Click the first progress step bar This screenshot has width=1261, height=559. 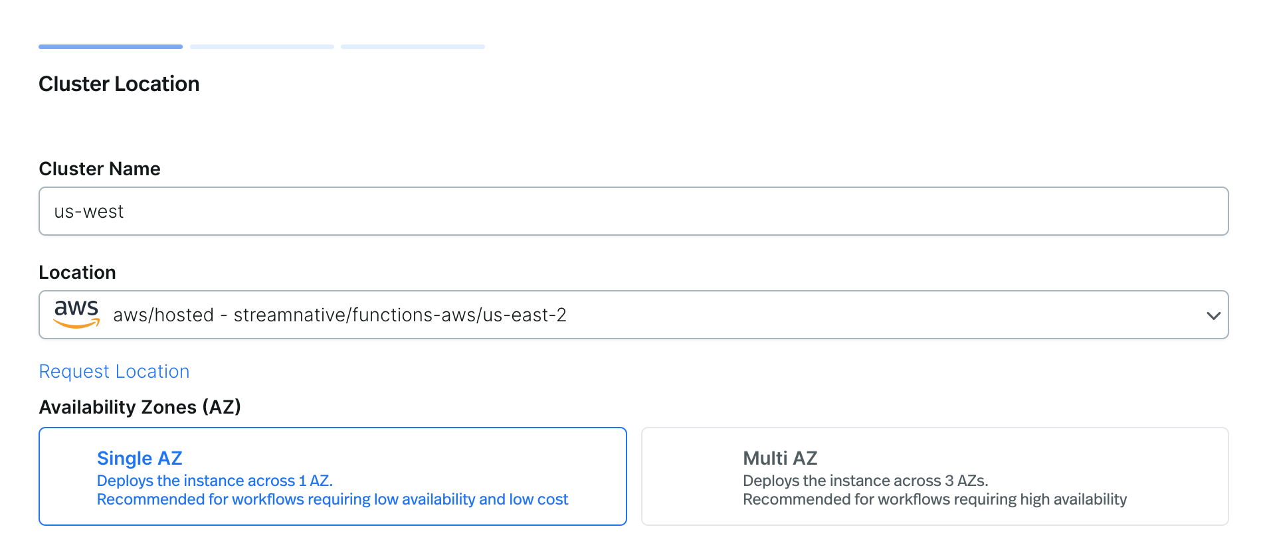(110, 46)
